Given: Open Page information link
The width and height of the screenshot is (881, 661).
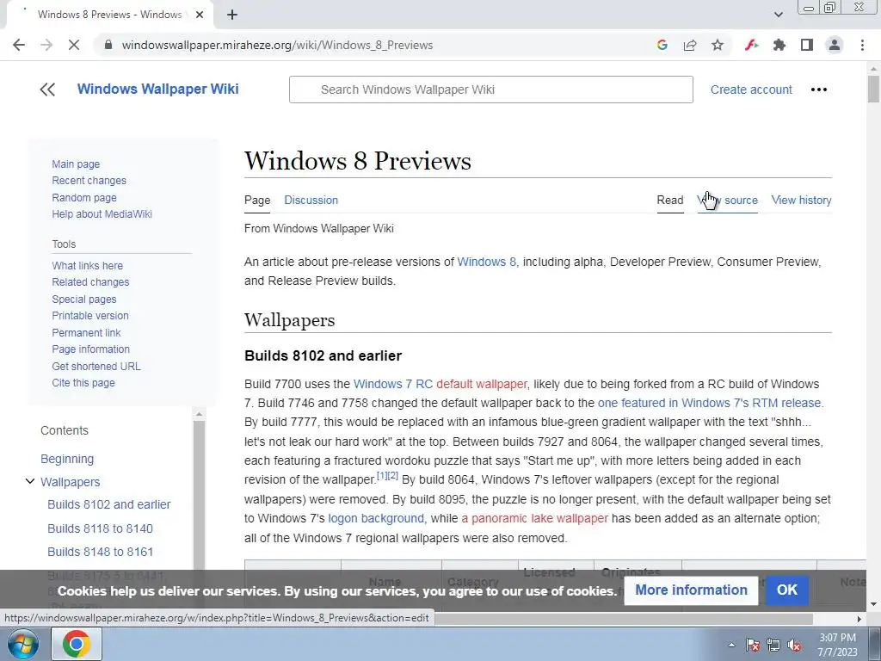Looking at the screenshot, I should [90, 349].
